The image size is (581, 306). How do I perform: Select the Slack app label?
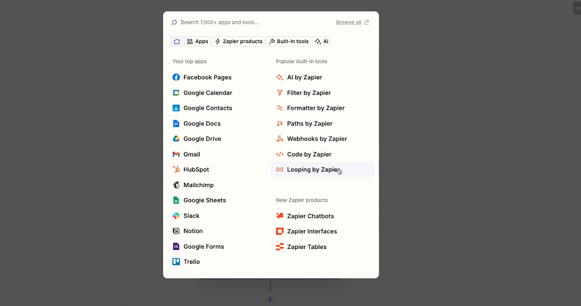click(191, 216)
